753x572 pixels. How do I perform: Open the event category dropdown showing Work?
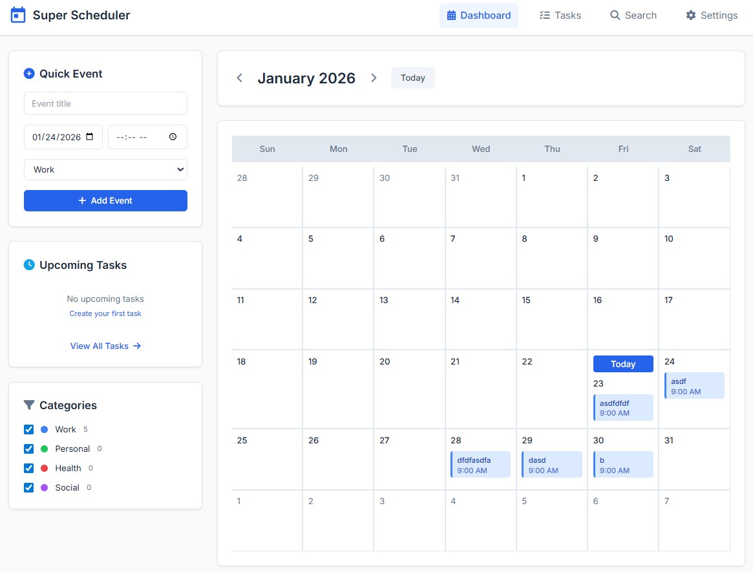(105, 169)
